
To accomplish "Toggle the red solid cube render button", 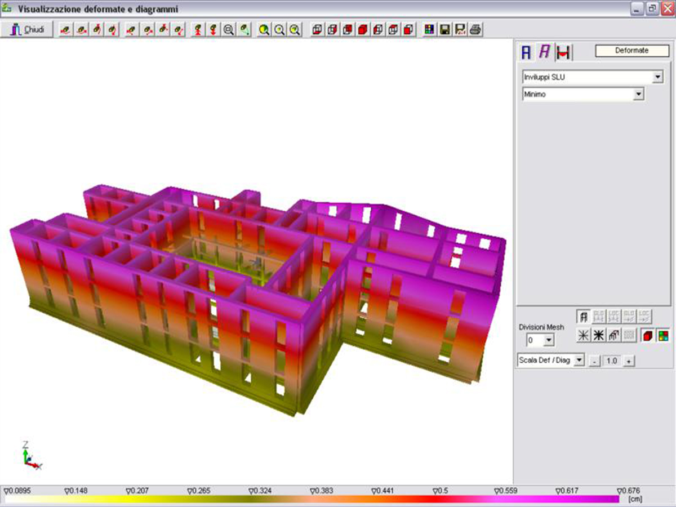I will (648, 336).
